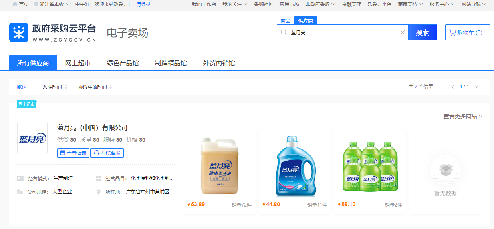Open 购物车 (0) button
The height and width of the screenshot is (229, 494).
click(x=467, y=32)
